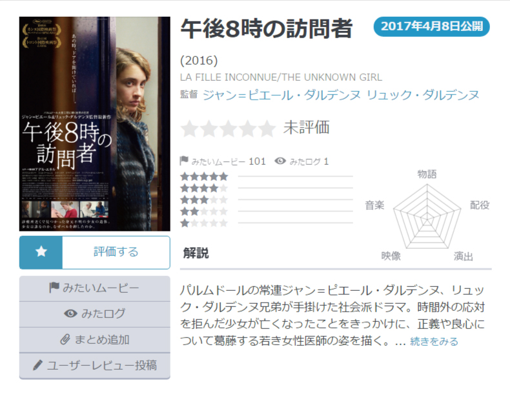Click the flag icon on みたいムービー button
The height and width of the screenshot is (402, 510).
(54, 288)
